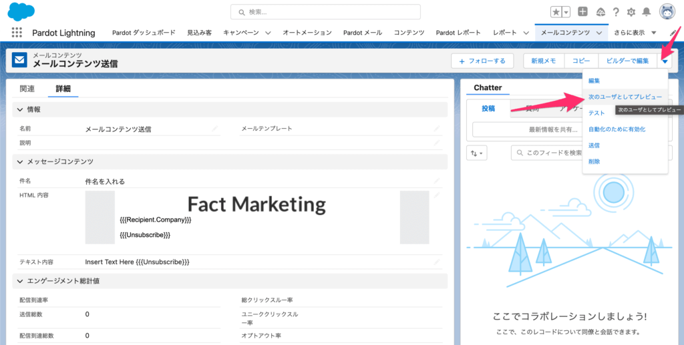Edit the HTML 内容 pencil icon
The image size is (684, 345).
click(436, 195)
